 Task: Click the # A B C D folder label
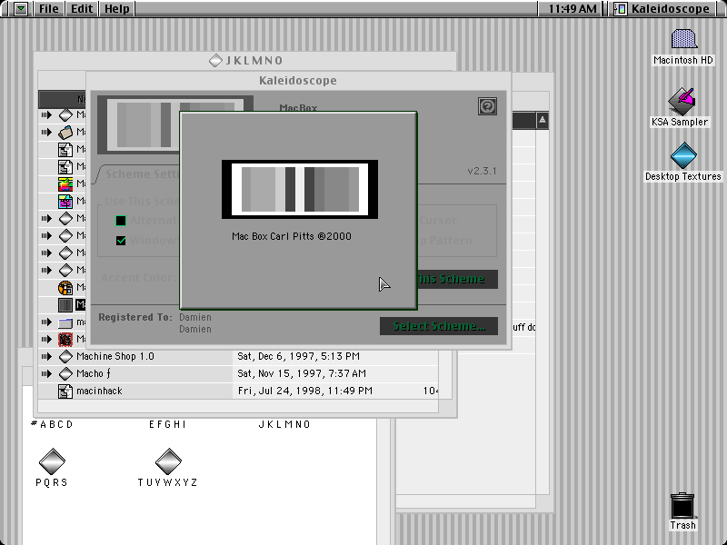point(52,424)
